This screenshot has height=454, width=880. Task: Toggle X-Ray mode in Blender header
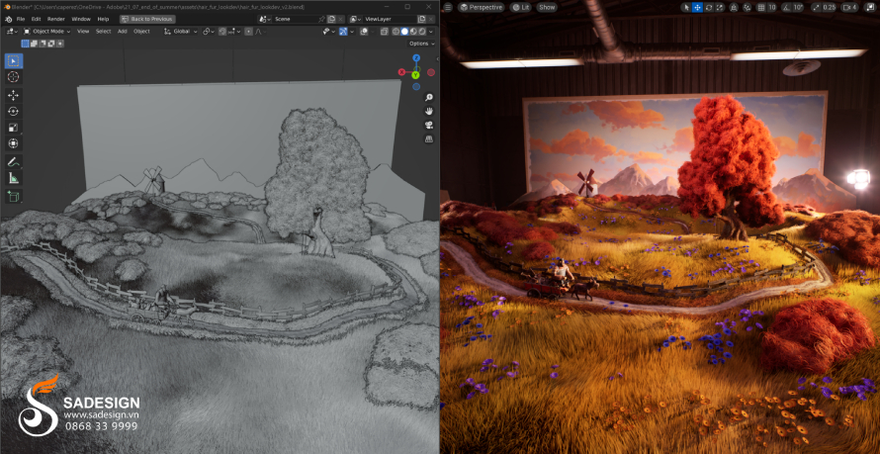384,32
